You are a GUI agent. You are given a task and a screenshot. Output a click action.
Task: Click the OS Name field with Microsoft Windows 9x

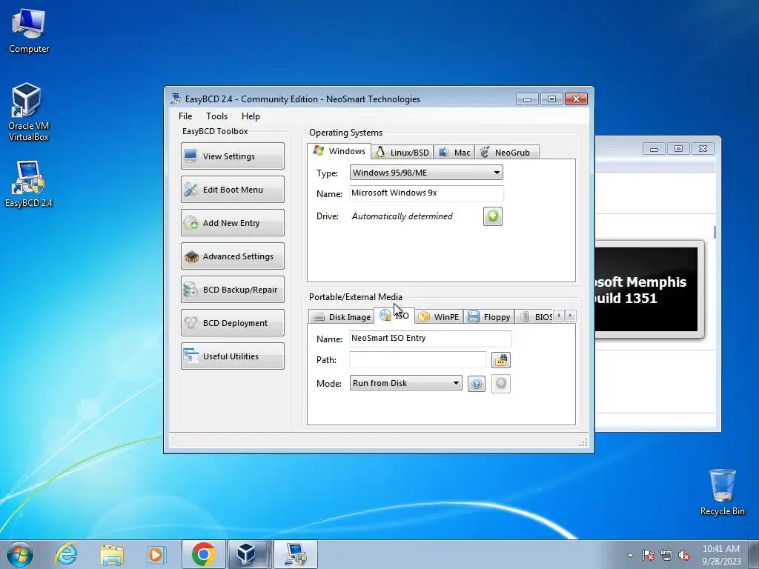426,193
